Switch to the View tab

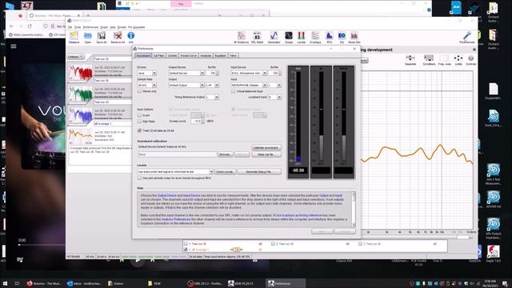(233, 55)
